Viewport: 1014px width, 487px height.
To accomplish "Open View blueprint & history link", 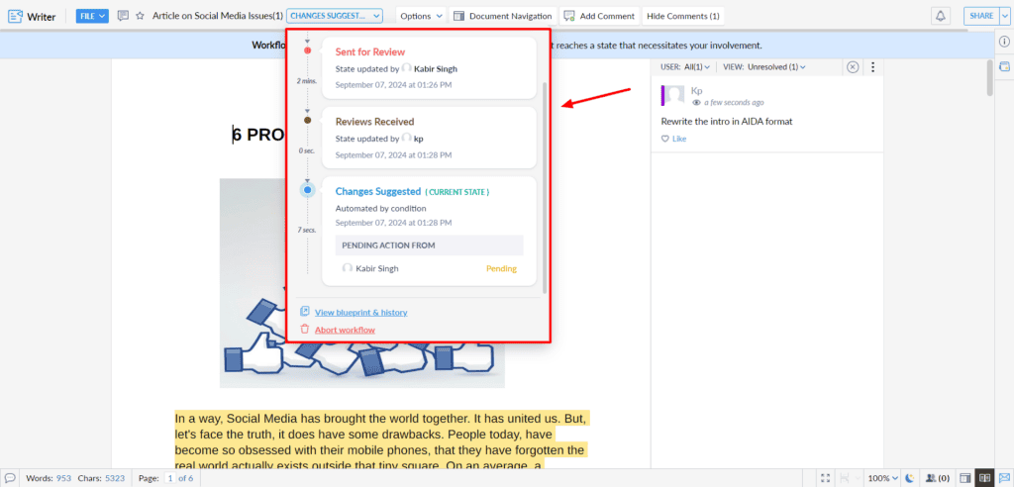I will 360,313.
